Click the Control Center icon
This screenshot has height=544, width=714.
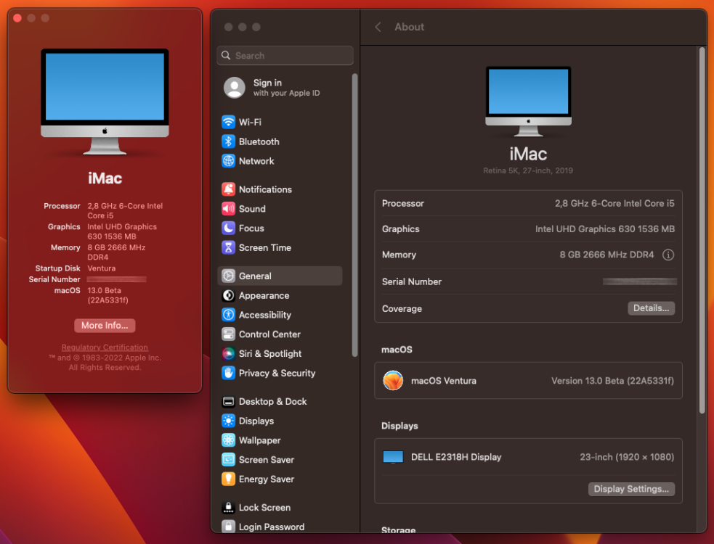[228, 334]
